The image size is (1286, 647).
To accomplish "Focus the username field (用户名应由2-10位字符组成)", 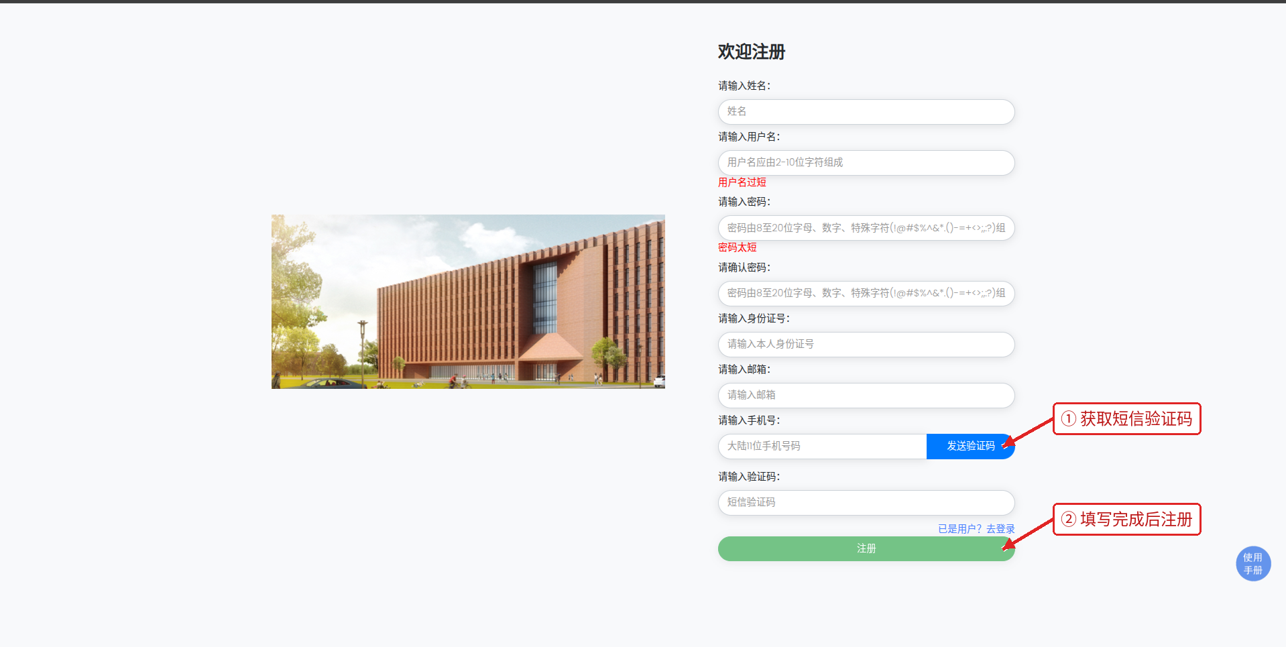I will 866,163.
